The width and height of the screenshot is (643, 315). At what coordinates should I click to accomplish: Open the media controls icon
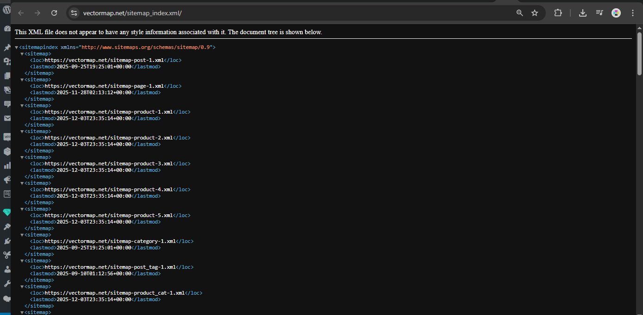599,13
